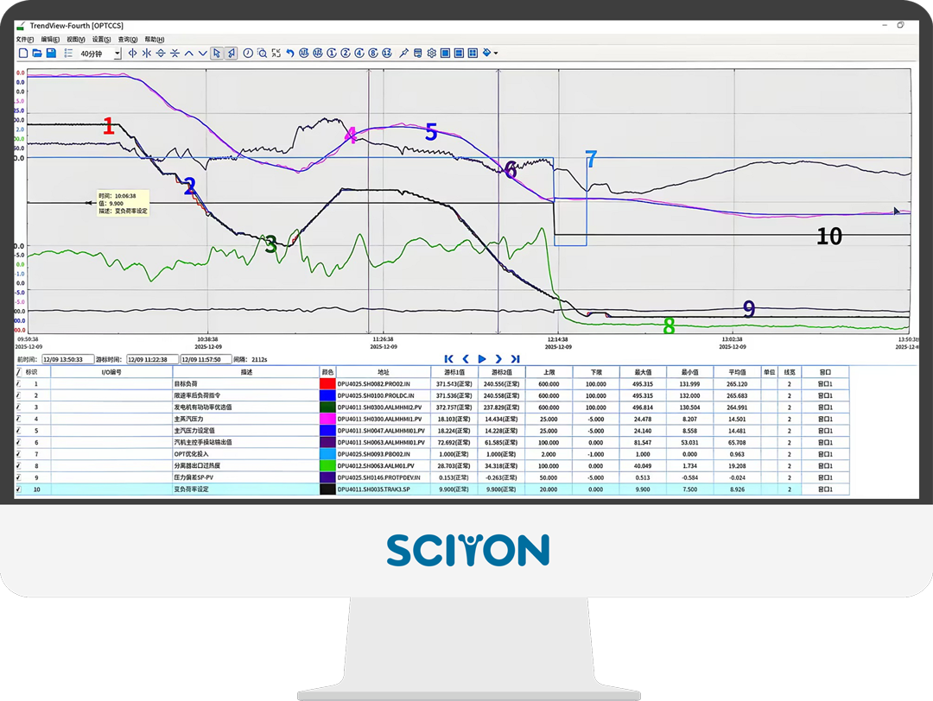The height and width of the screenshot is (701, 933).
Task: Click the pin icon in toolbar
Action: coord(403,53)
